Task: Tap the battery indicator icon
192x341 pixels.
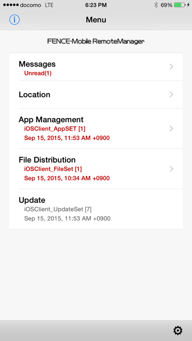Action: [180, 5]
